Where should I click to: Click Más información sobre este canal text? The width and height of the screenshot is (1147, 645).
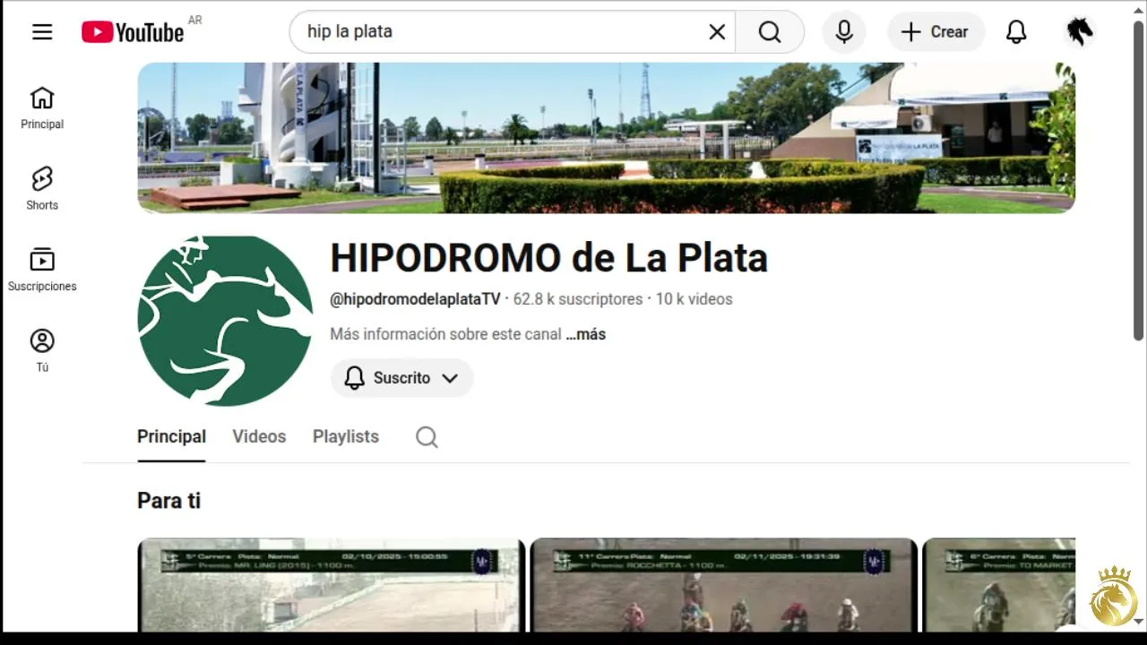point(445,334)
